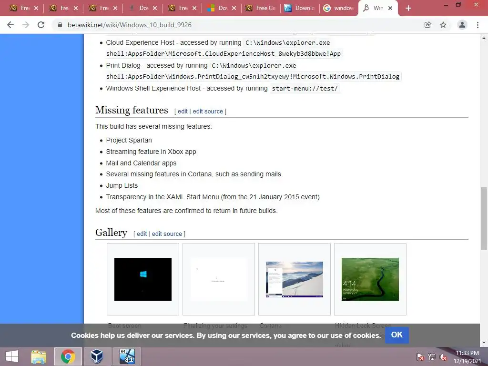This screenshot has width=488, height=366.
Task: Click the scrollbar down arrow
Action: [x=484, y=343]
